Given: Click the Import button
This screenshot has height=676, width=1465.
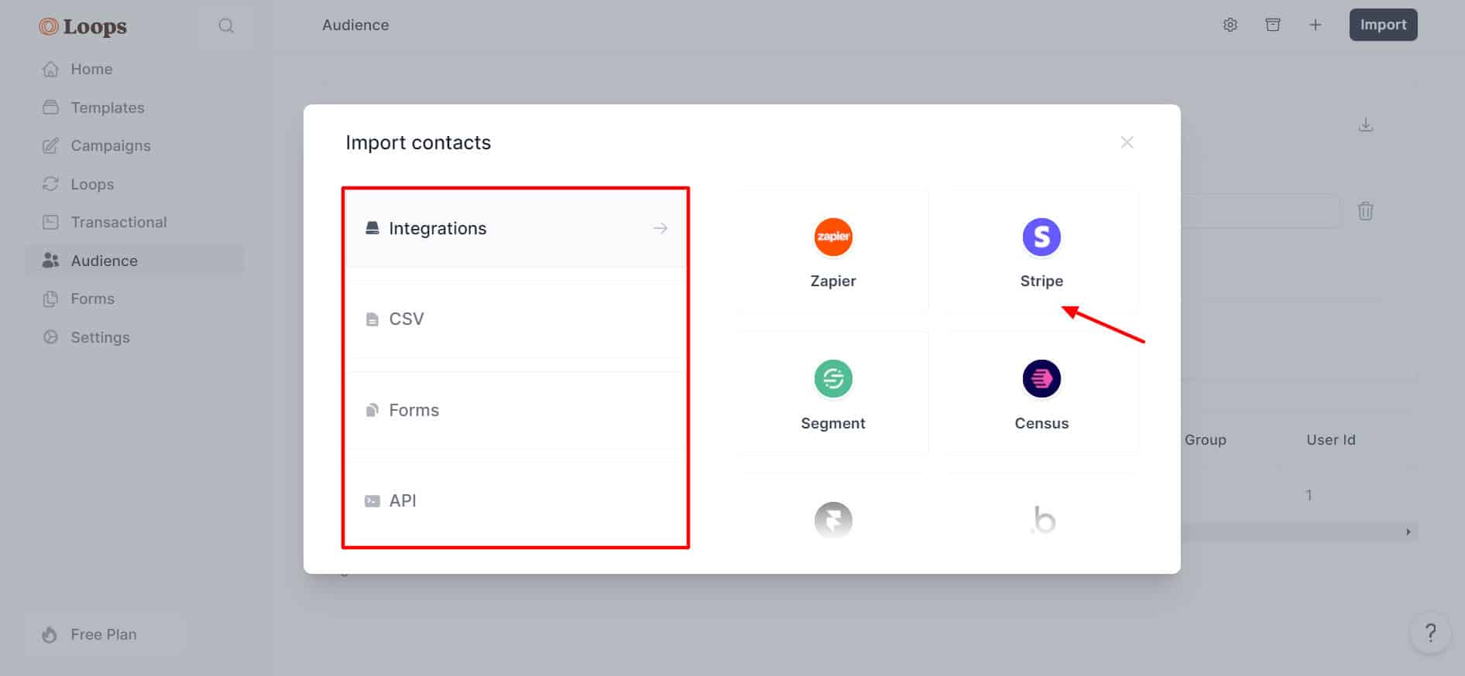Looking at the screenshot, I should coord(1383,25).
